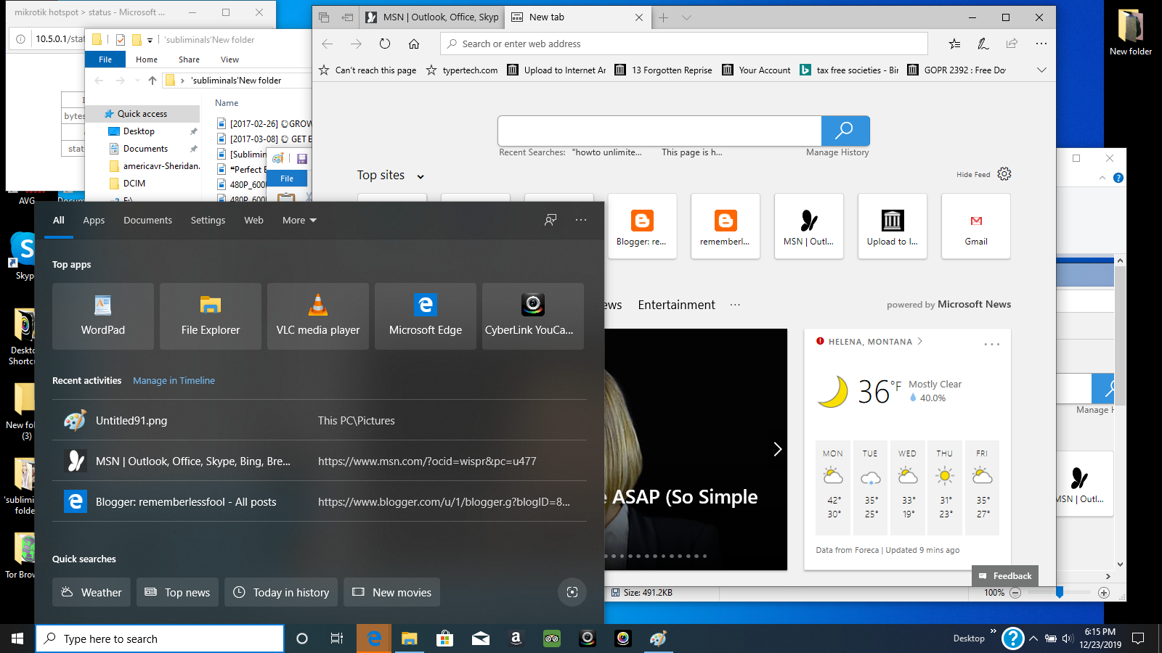
Task: Collapse the Top sites chevron
Action: coord(420,176)
